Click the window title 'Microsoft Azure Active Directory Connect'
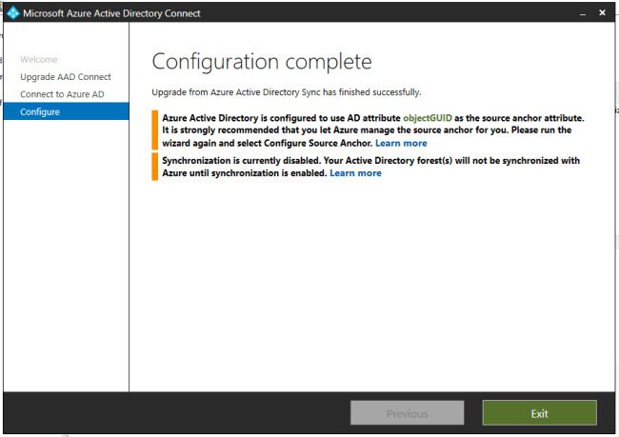Viewport: 619px width, 437px height. click(111, 13)
